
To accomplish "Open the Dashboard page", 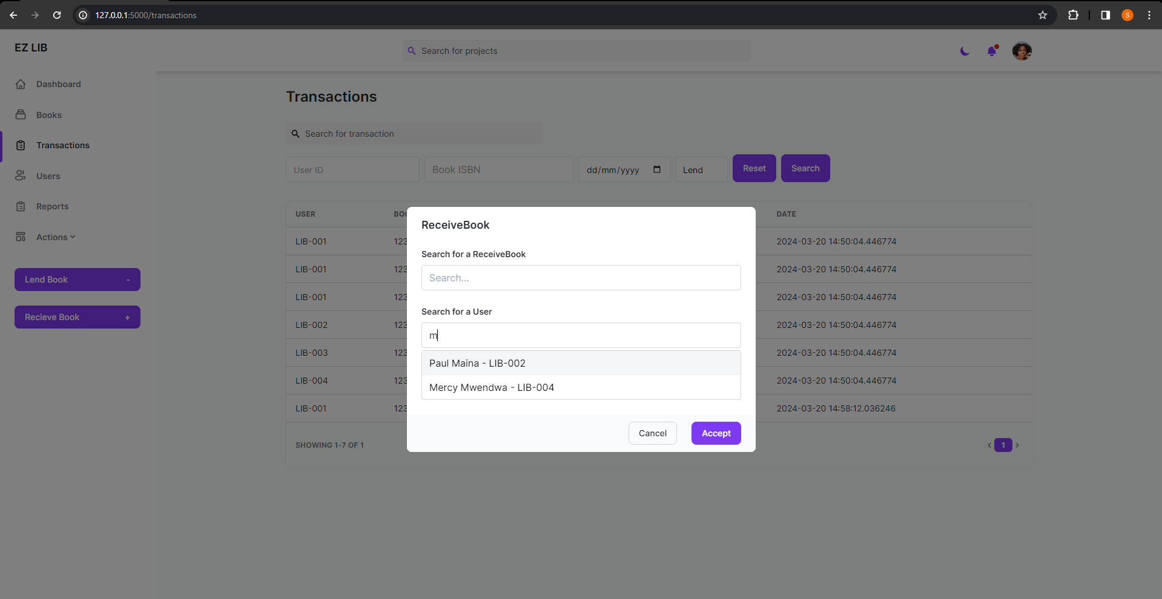I will pyautogui.click(x=58, y=84).
